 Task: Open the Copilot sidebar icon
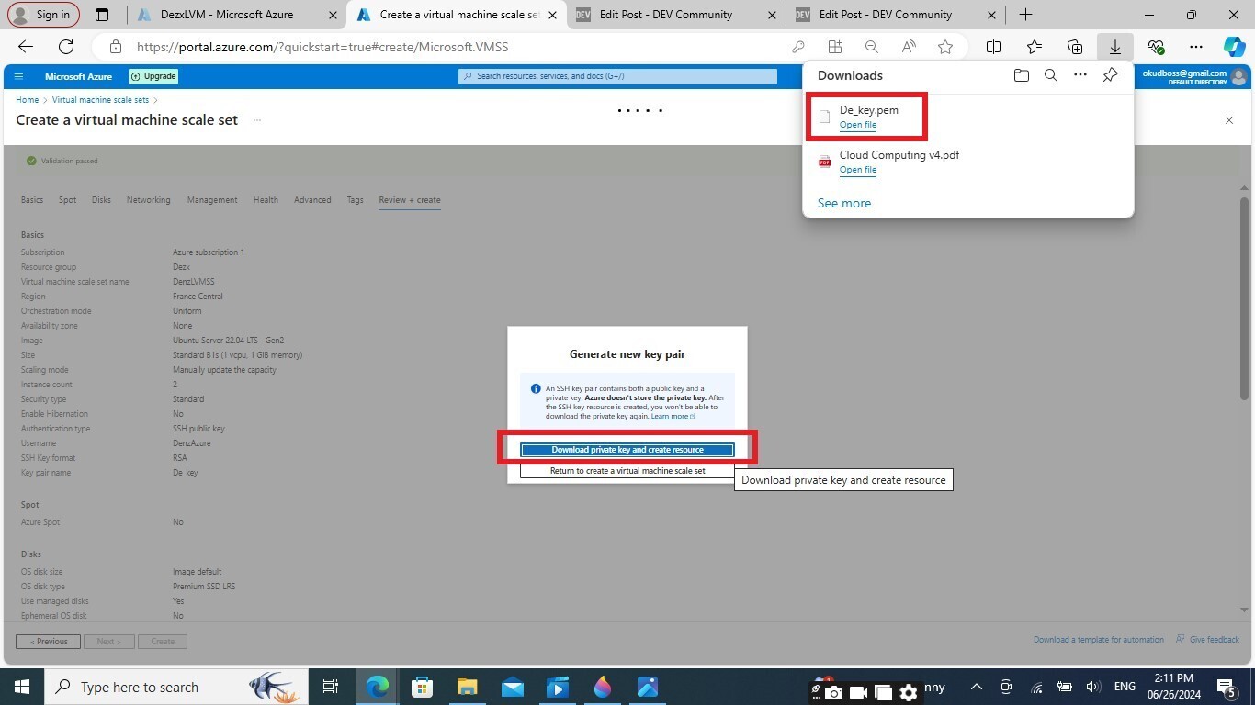coord(1234,47)
